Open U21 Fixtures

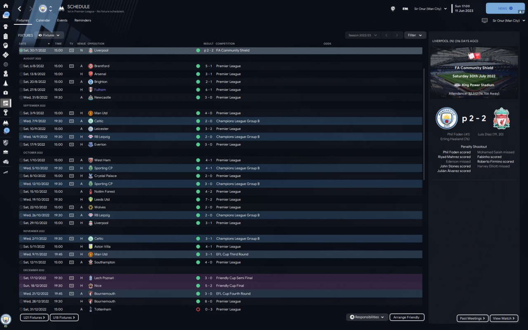pos(34,318)
